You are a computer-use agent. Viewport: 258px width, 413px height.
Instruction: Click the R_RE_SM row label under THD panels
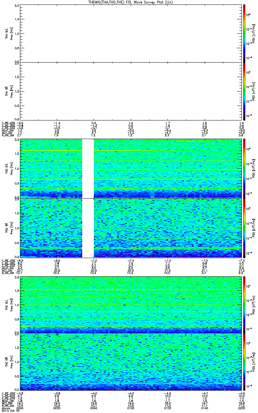(8, 273)
